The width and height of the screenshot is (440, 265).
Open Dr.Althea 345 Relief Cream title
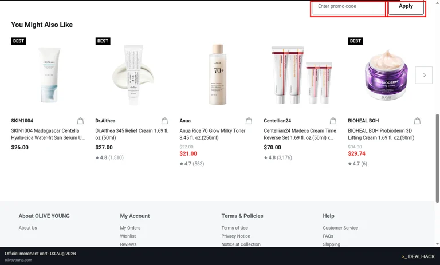point(132,134)
